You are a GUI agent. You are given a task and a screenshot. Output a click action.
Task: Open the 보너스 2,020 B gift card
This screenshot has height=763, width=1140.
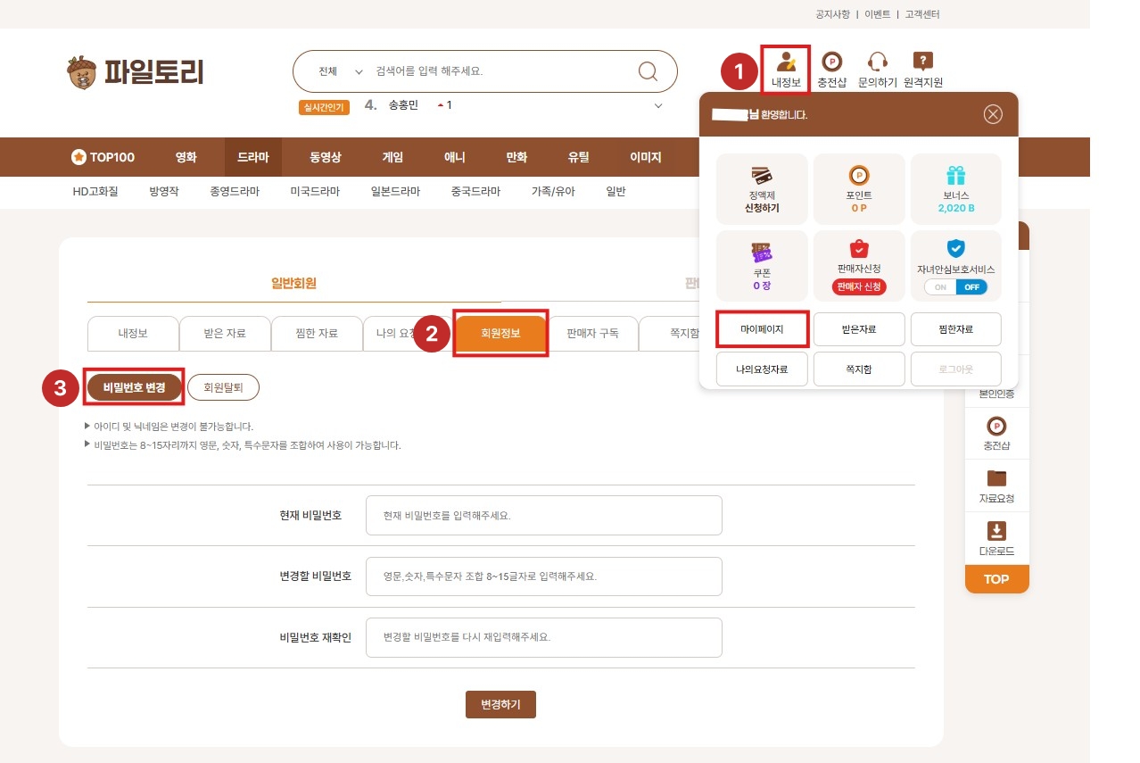tap(956, 189)
